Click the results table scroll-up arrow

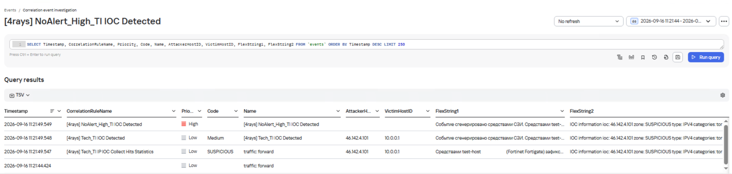pyautogui.click(x=726, y=121)
